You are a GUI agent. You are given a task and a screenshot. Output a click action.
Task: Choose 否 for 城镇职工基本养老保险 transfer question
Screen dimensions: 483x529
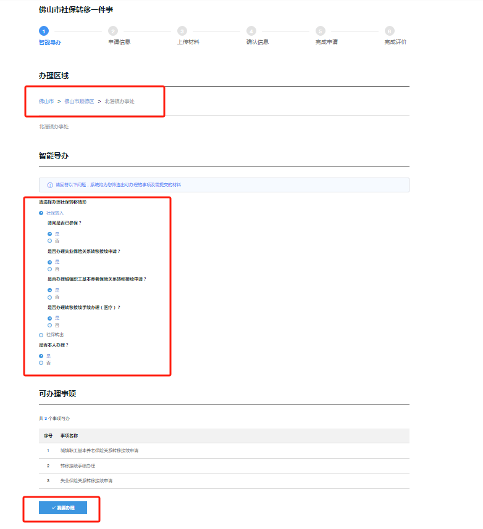point(50,297)
